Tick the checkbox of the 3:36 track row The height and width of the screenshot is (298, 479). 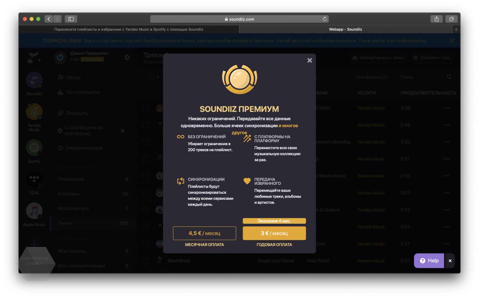pyautogui.click(x=146, y=108)
